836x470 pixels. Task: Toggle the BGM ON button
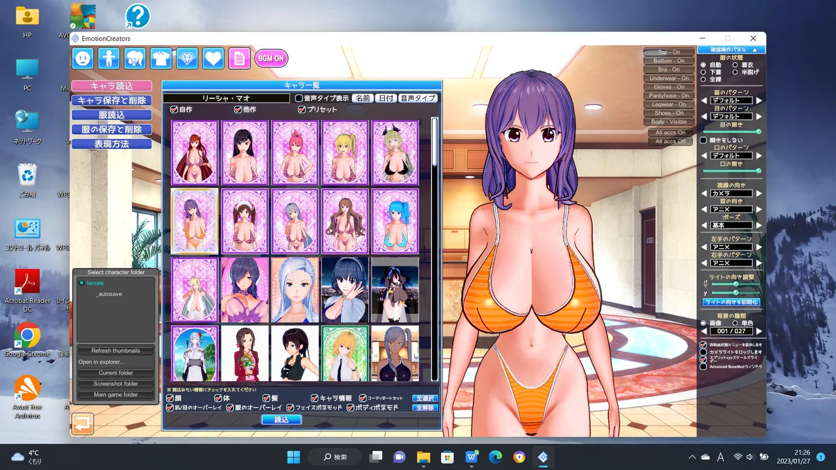click(x=271, y=58)
